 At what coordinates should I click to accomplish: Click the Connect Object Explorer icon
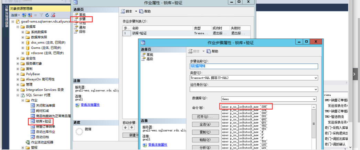[24, 15]
